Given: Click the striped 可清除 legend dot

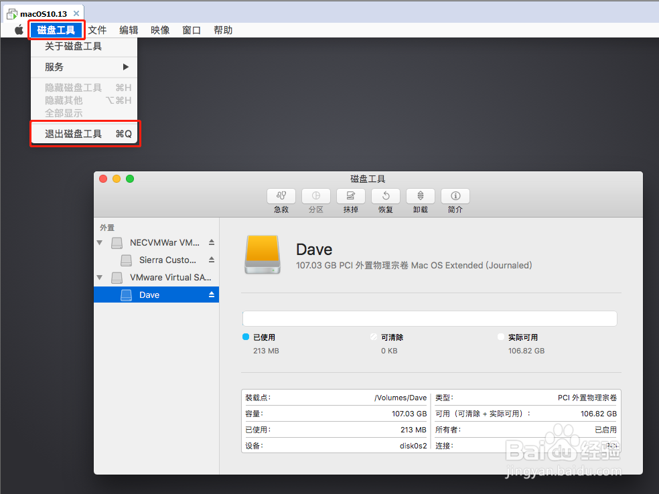Looking at the screenshot, I should [x=374, y=337].
